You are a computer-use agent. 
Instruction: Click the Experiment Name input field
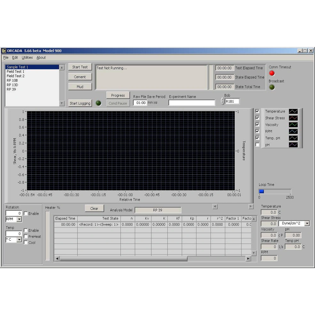pyautogui.click(x=192, y=103)
